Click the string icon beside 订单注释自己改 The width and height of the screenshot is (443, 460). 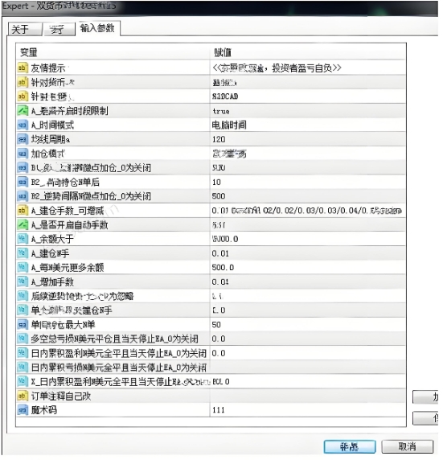23,396
